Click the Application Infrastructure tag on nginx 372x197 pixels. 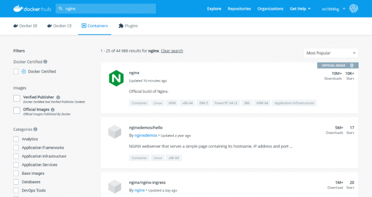tap(294, 103)
